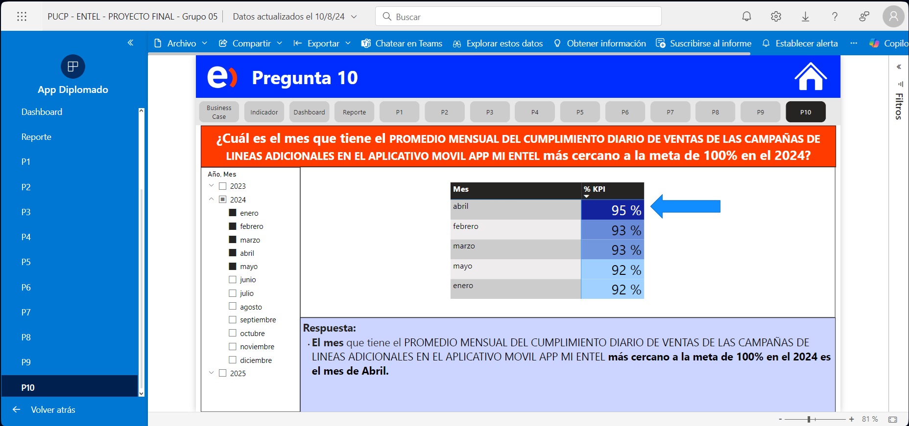Viewport: 909px width, 426px height.
Task: Zoom in with plus icon
Action: tap(852, 419)
